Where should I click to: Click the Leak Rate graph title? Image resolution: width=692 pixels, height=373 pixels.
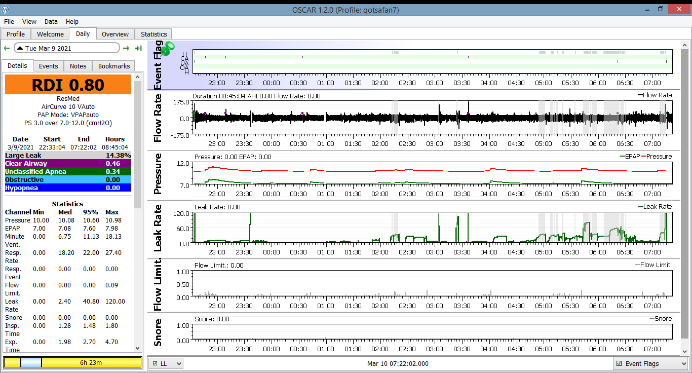coord(158,228)
